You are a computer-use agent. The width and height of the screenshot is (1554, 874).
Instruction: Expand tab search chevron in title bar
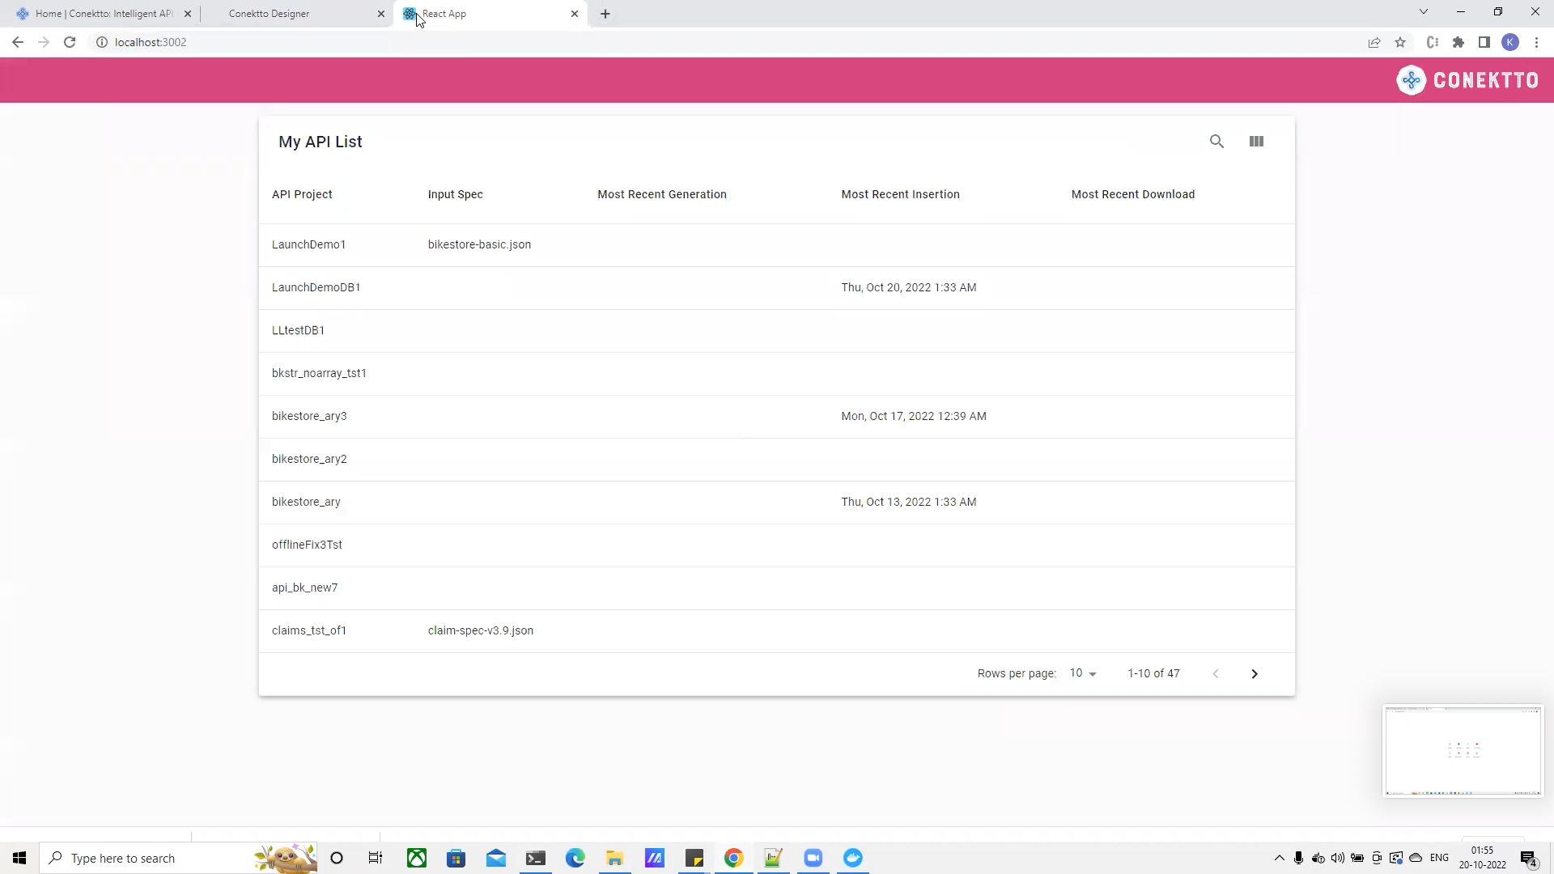coord(1424,12)
